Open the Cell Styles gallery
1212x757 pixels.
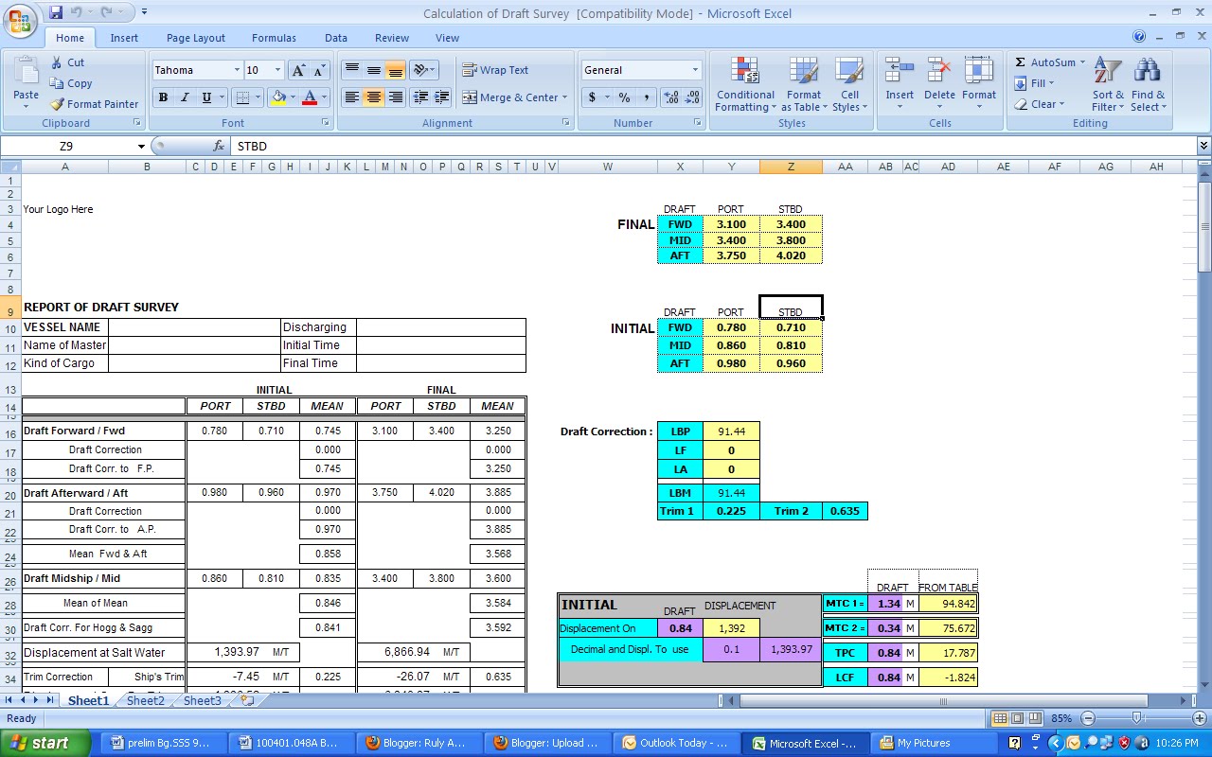849,85
